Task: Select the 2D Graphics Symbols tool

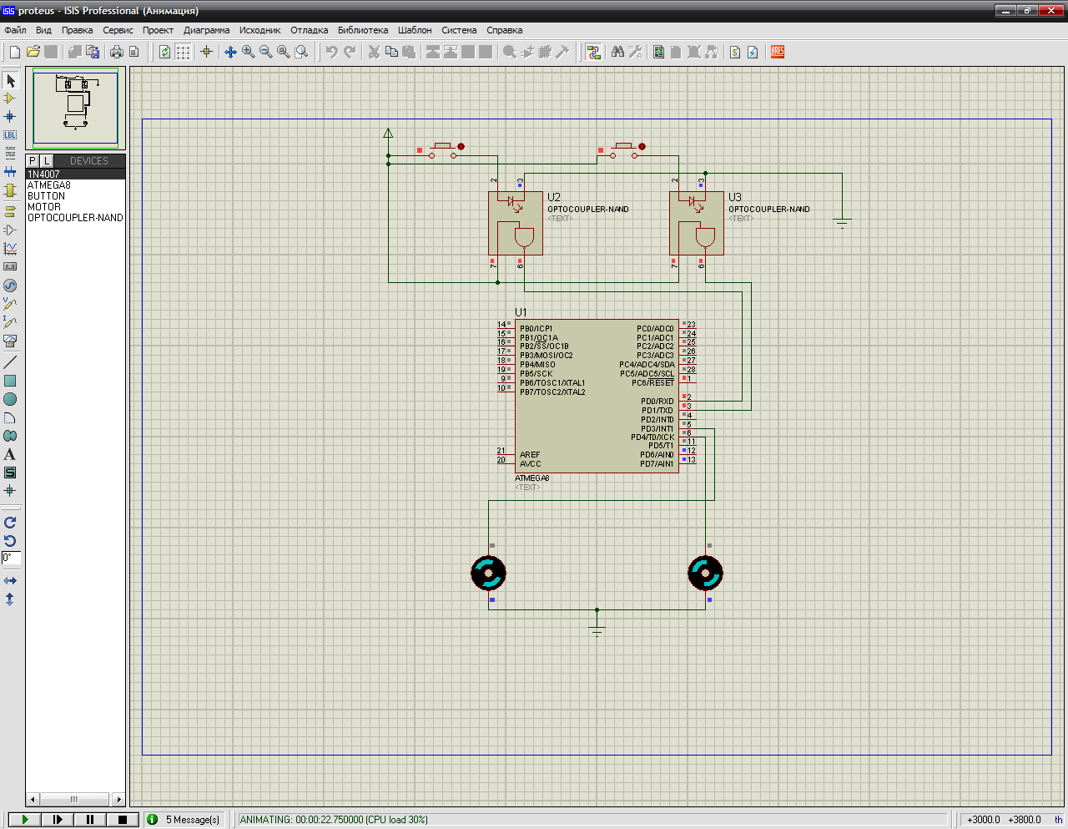Action: coord(10,473)
